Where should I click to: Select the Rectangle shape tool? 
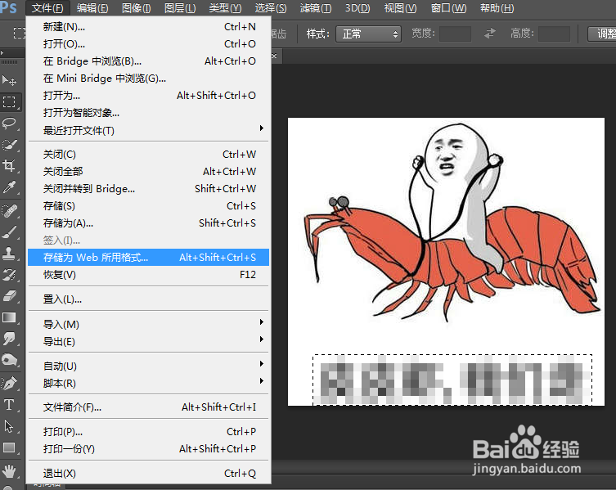[10, 448]
